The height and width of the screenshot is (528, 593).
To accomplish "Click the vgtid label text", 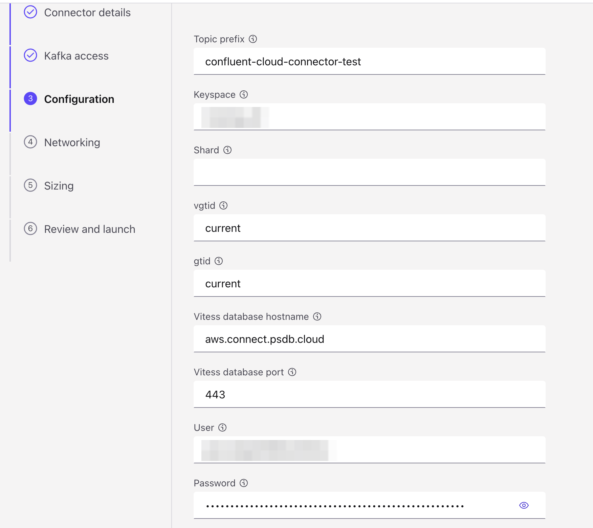I will (204, 205).
